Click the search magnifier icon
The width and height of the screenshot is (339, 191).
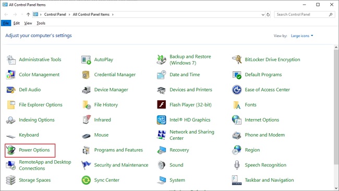pos(331,15)
